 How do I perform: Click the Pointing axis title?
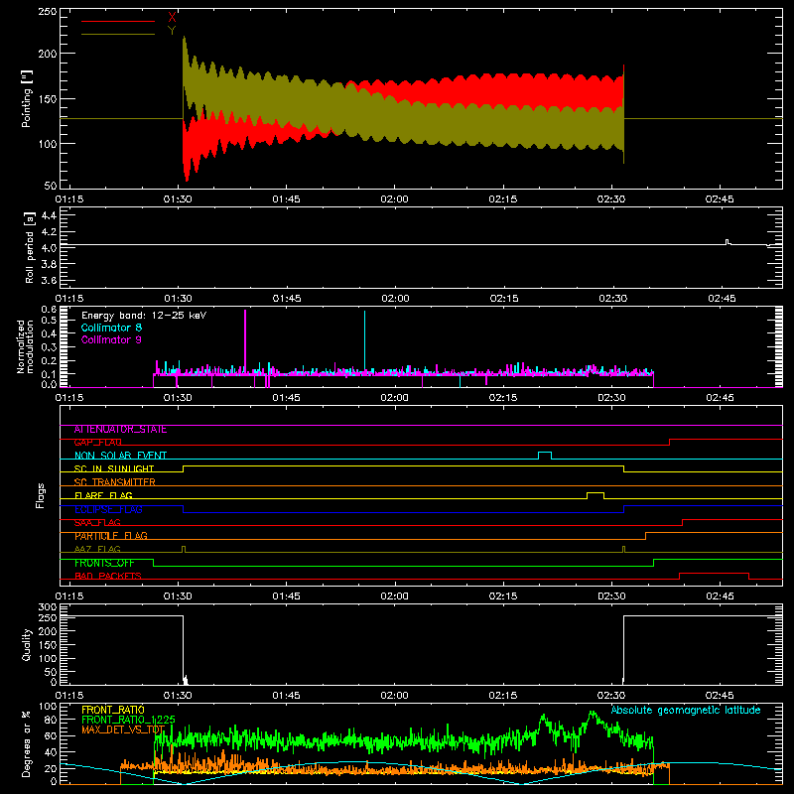27,98
